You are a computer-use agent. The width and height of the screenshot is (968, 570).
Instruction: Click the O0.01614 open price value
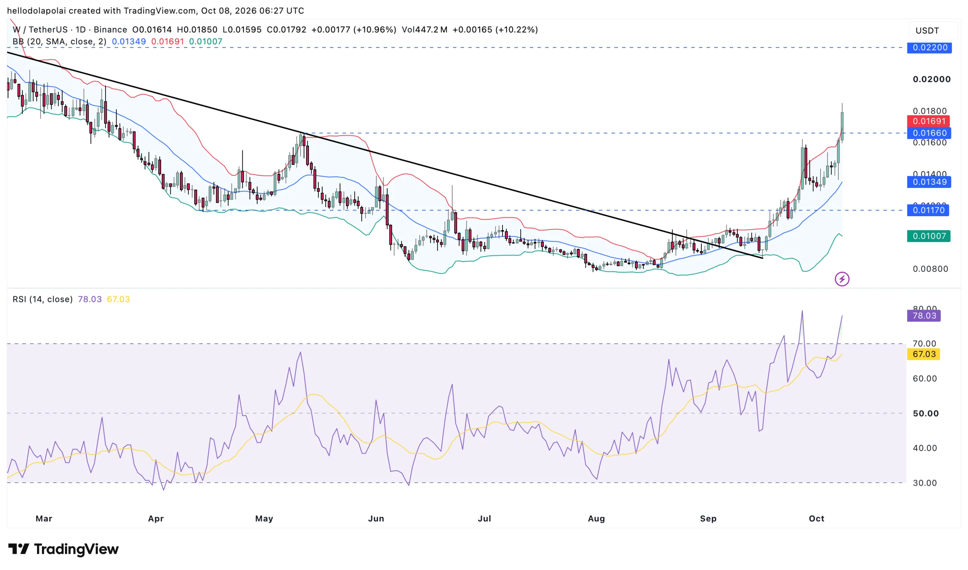[152, 29]
